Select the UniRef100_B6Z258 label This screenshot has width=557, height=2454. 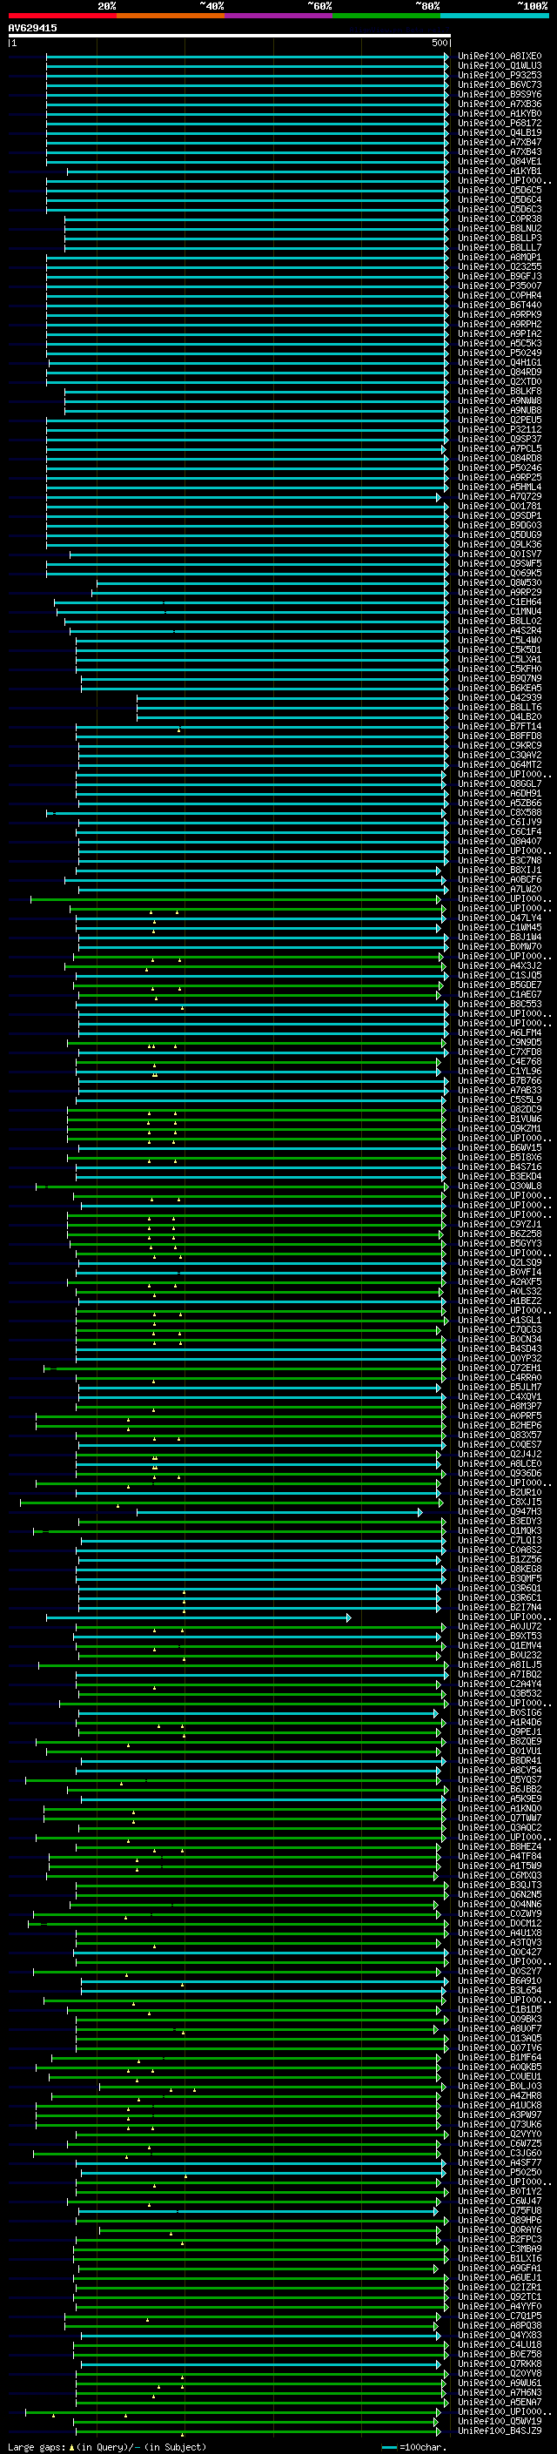point(500,1234)
